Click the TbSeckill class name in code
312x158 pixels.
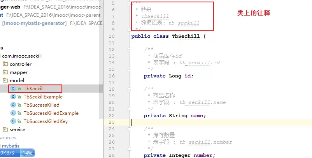(x=186, y=36)
